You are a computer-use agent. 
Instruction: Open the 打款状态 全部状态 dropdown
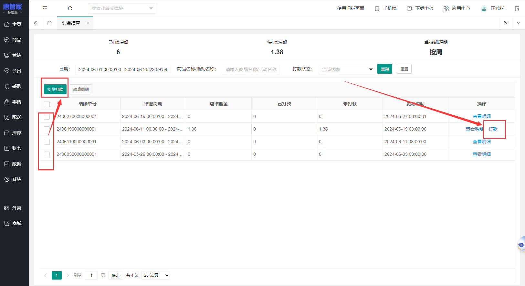point(347,69)
